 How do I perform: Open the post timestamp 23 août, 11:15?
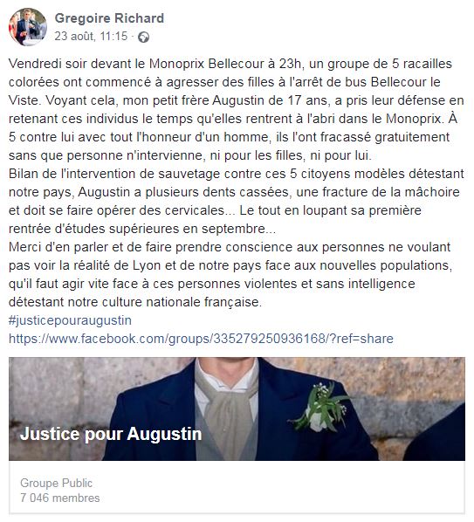coord(91,36)
